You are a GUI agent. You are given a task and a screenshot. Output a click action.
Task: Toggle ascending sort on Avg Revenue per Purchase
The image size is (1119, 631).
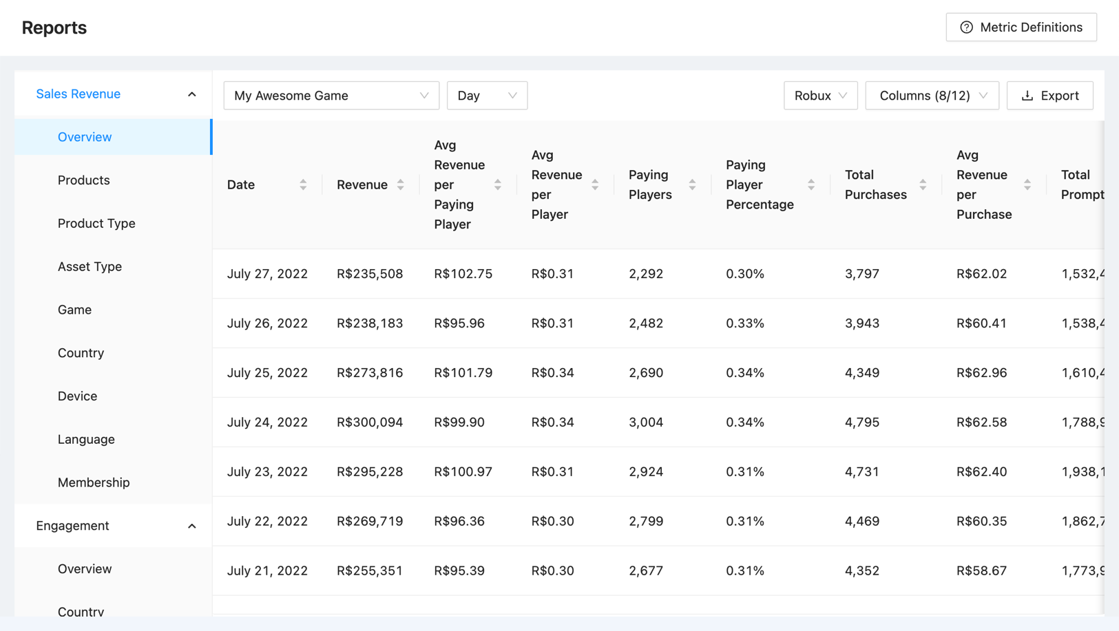pos(1027,184)
